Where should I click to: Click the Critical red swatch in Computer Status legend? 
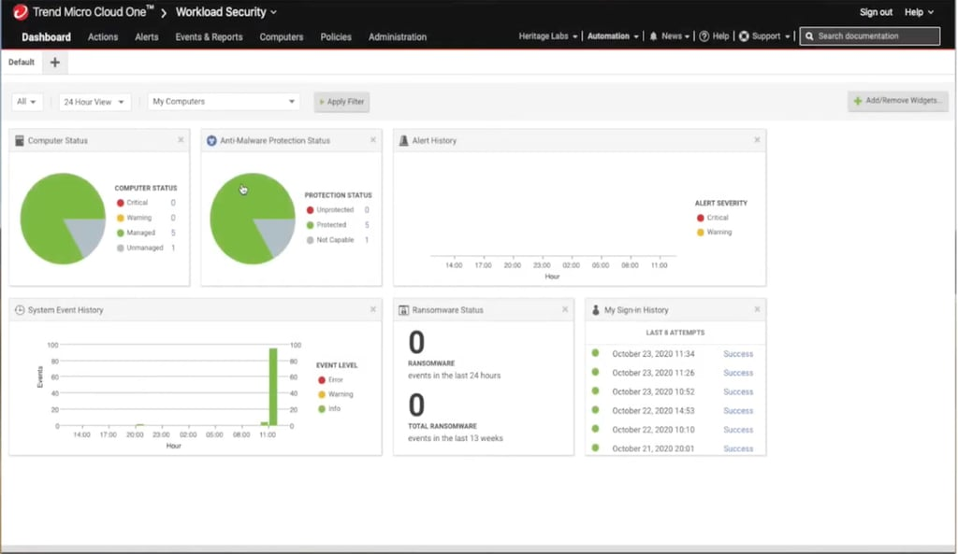click(121, 203)
